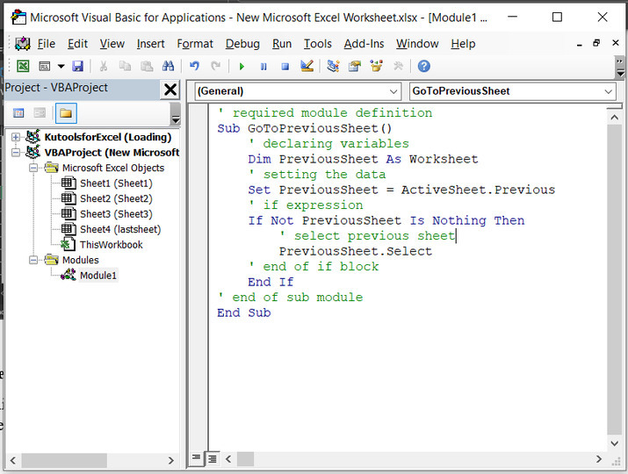
Task: Open Find with the binoculars icon
Action: [x=169, y=66]
